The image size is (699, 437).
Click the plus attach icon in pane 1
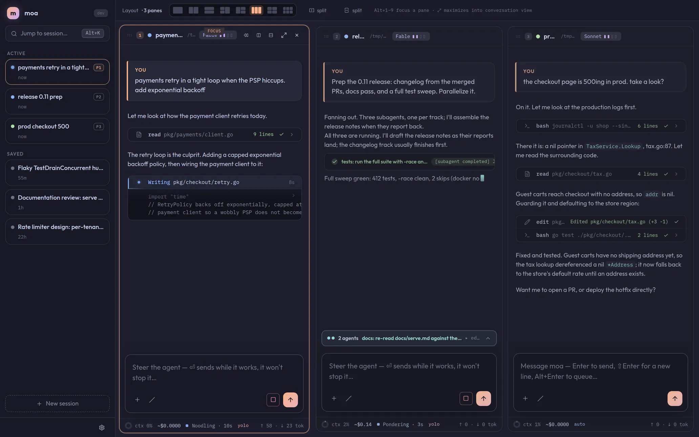point(137,400)
